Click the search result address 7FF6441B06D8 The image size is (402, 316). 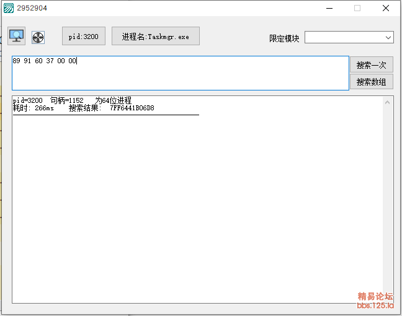point(132,108)
